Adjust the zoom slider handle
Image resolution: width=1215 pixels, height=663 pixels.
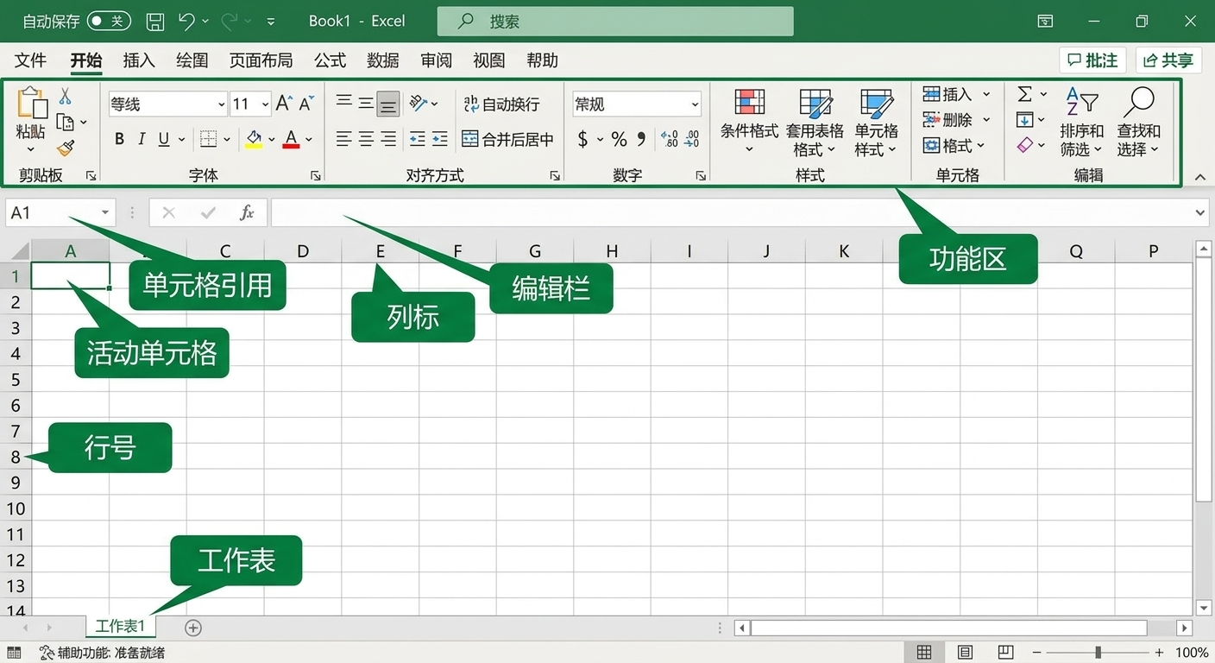click(1098, 653)
